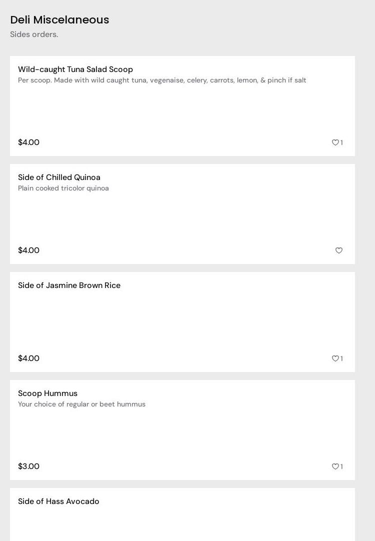This screenshot has width=375, height=541.
Task: Open the Wild-caught Tuna Salad Scoop item title
Action: tap(75, 69)
